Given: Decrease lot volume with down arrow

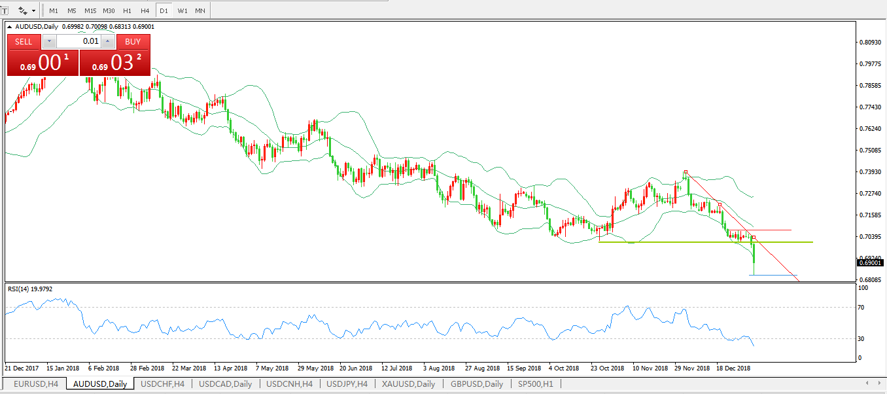Looking at the screenshot, I should tap(50, 41).
